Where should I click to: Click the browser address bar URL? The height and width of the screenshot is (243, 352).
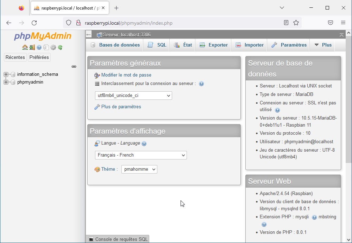(x=128, y=23)
